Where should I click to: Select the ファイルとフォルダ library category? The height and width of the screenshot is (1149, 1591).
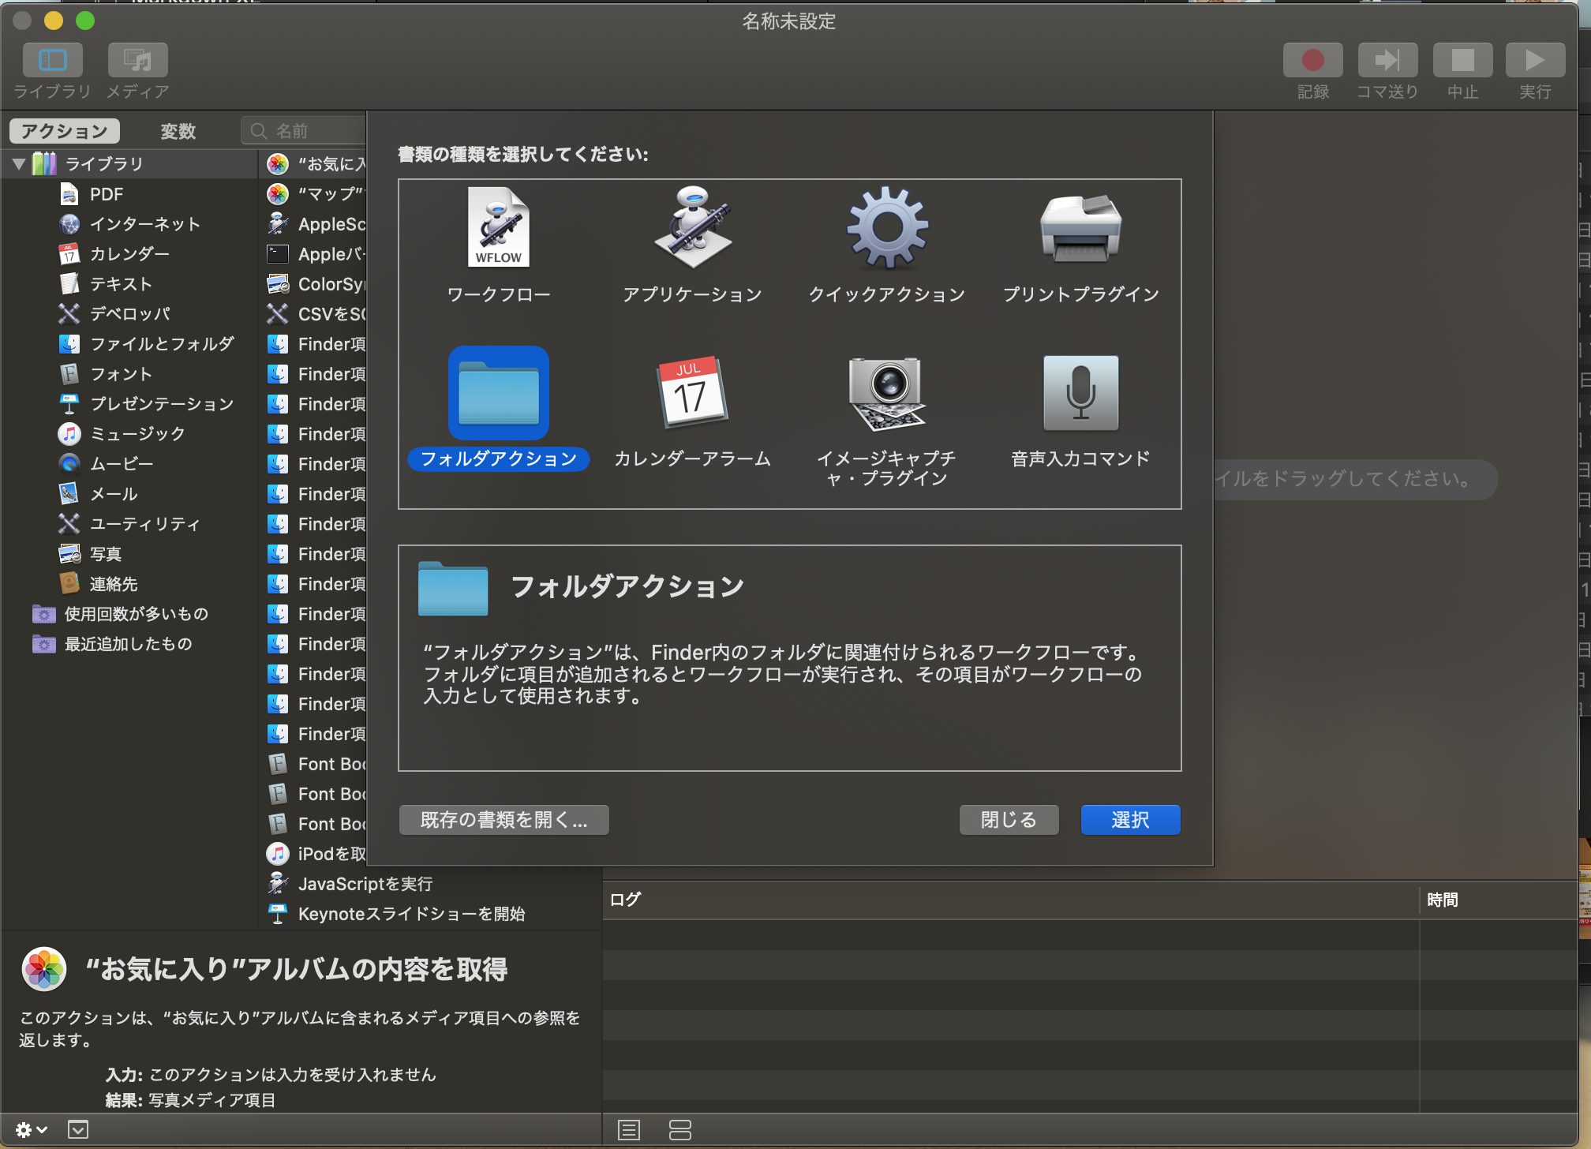pyautogui.click(x=129, y=344)
